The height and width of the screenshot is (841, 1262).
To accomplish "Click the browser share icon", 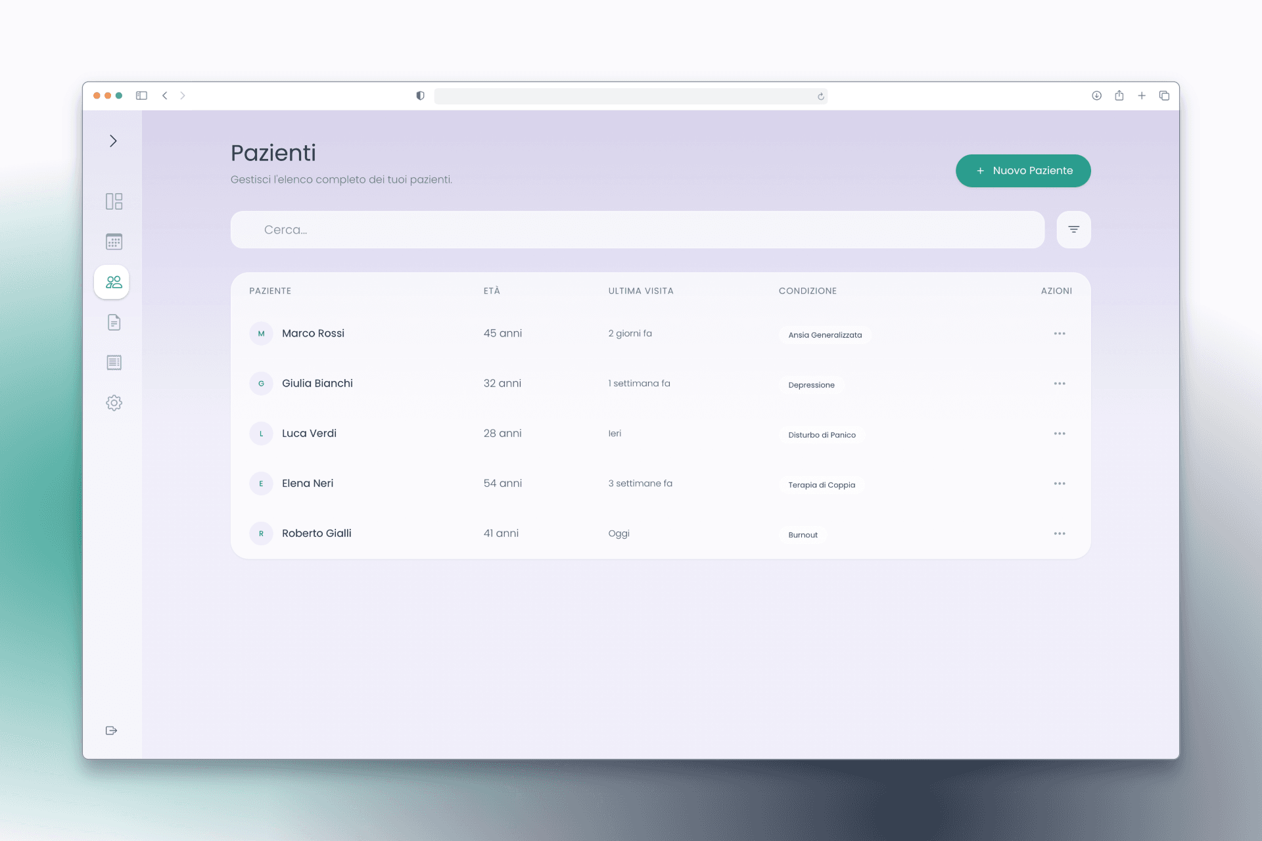I will coord(1119,95).
